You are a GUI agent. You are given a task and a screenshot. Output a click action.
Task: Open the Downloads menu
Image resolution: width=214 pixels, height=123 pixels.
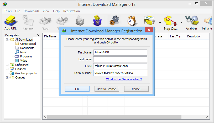32,11
